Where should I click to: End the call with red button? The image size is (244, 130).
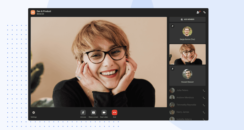[114, 113]
